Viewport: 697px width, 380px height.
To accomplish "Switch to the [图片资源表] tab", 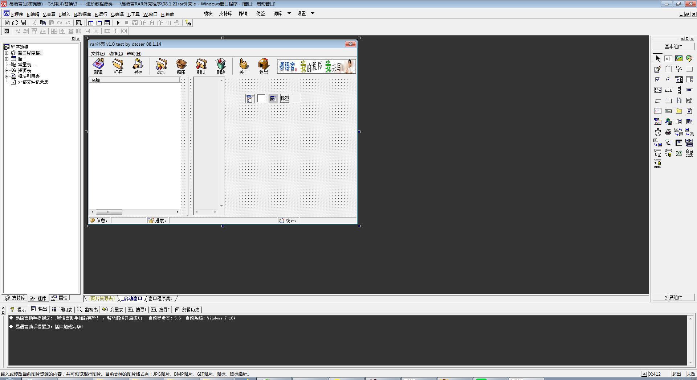I will point(102,298).
